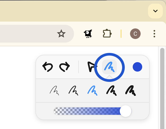
Task: Choose the thickest stroke width option
Action: coord(131,91)
